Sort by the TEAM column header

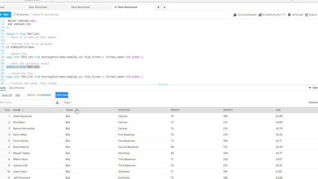(69, 110)
